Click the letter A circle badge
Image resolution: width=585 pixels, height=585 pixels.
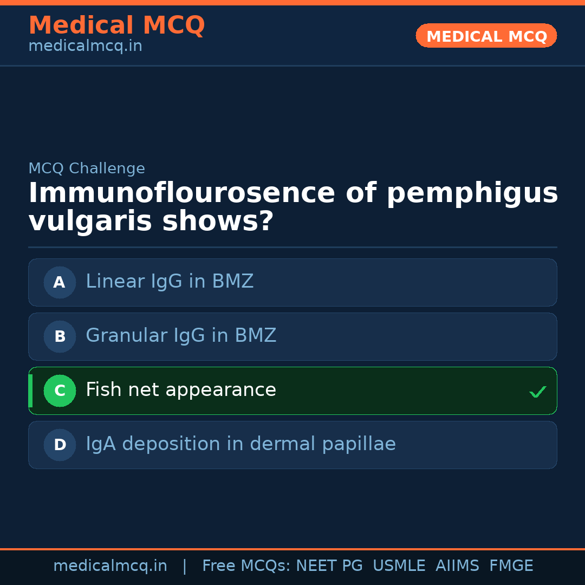[x=60, y=282]
